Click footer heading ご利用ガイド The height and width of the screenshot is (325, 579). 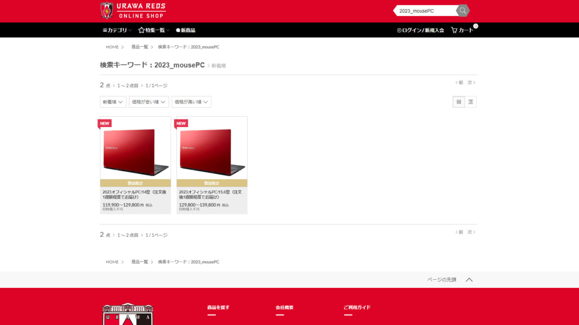(x=357, y=307)
